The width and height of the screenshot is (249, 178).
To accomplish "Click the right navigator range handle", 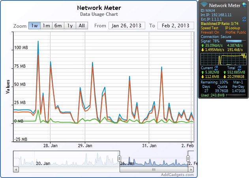I will [188, 158].
